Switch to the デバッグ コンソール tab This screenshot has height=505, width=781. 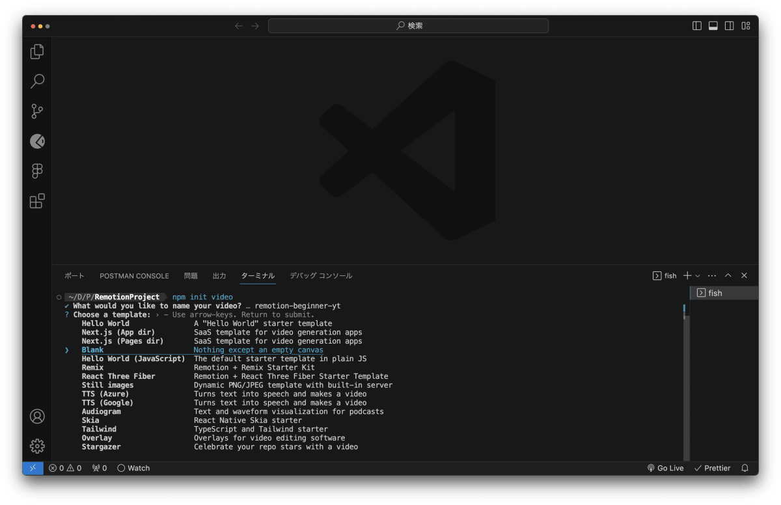click(321, 276)
